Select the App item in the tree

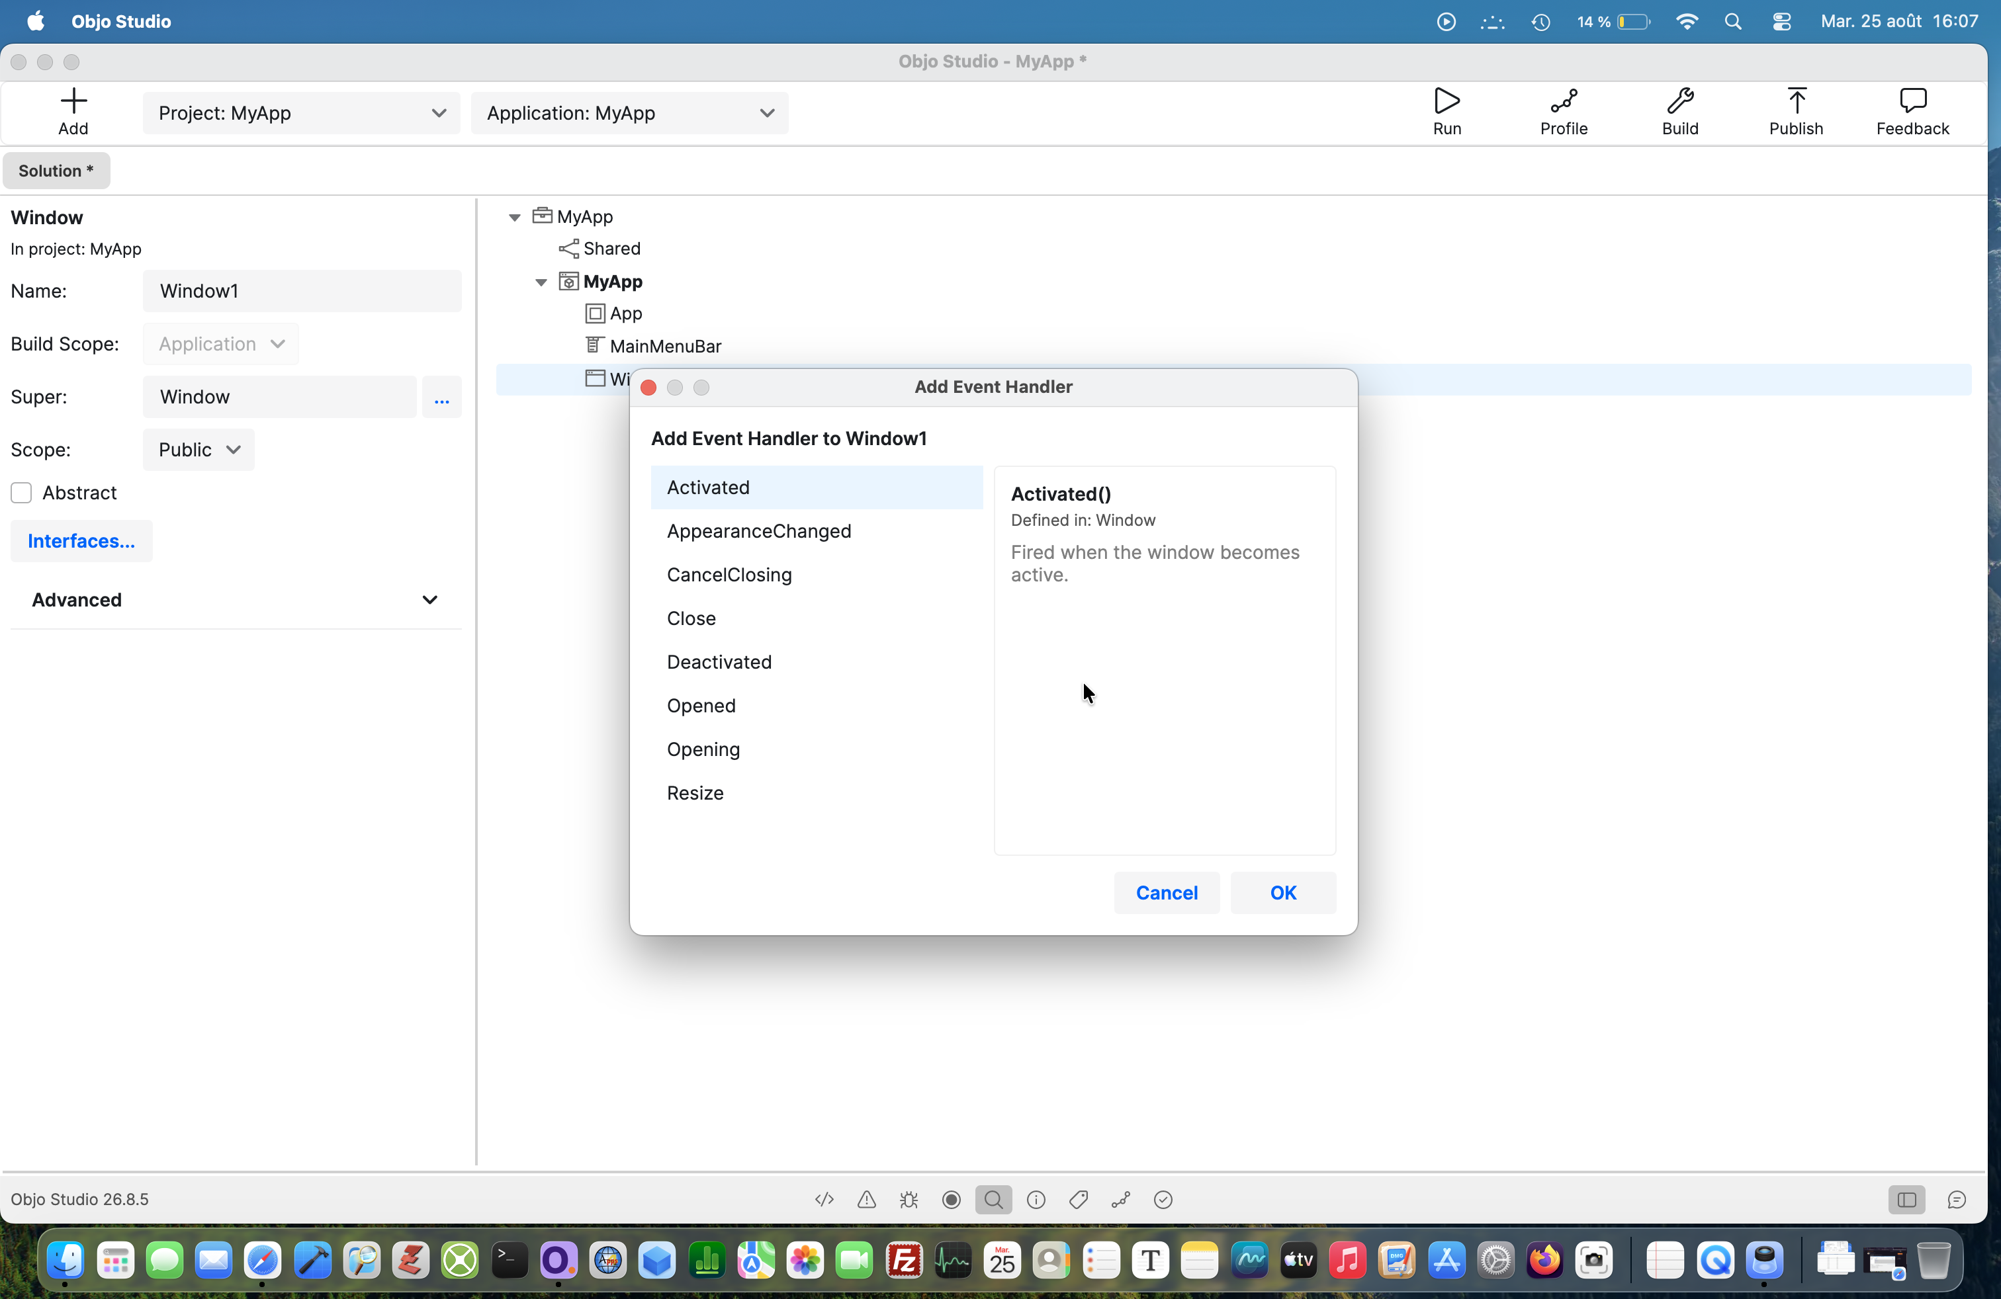pyautogui.click(x=625, y=314)
